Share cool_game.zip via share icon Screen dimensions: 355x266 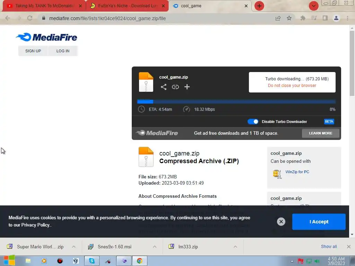164,87
